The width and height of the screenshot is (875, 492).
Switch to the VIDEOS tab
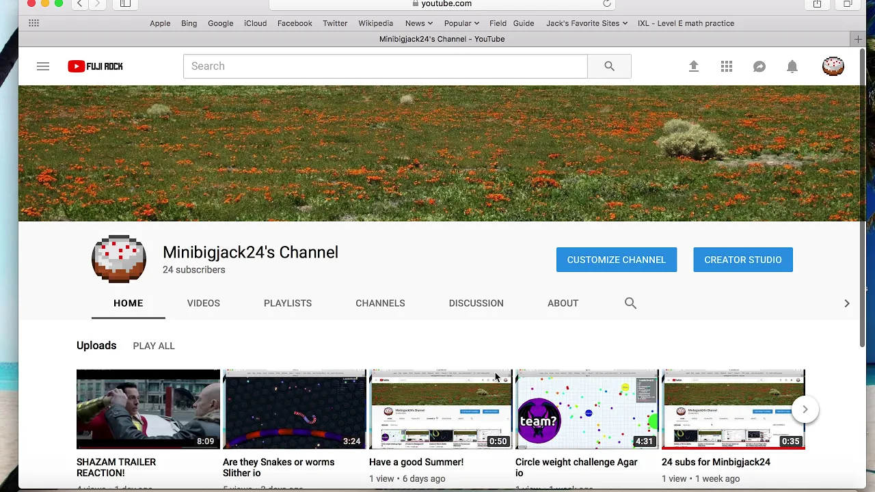pyautogui.click(x=204, y=303)
